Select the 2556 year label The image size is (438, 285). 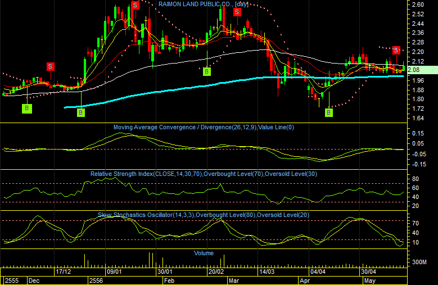[x=96, y=281]
